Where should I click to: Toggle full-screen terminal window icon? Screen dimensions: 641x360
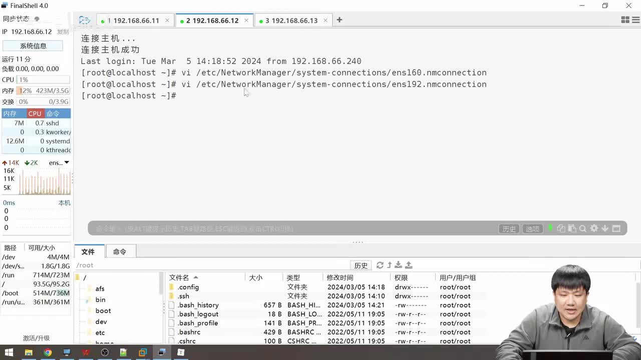pyautogui.click(x=616, y=228)
